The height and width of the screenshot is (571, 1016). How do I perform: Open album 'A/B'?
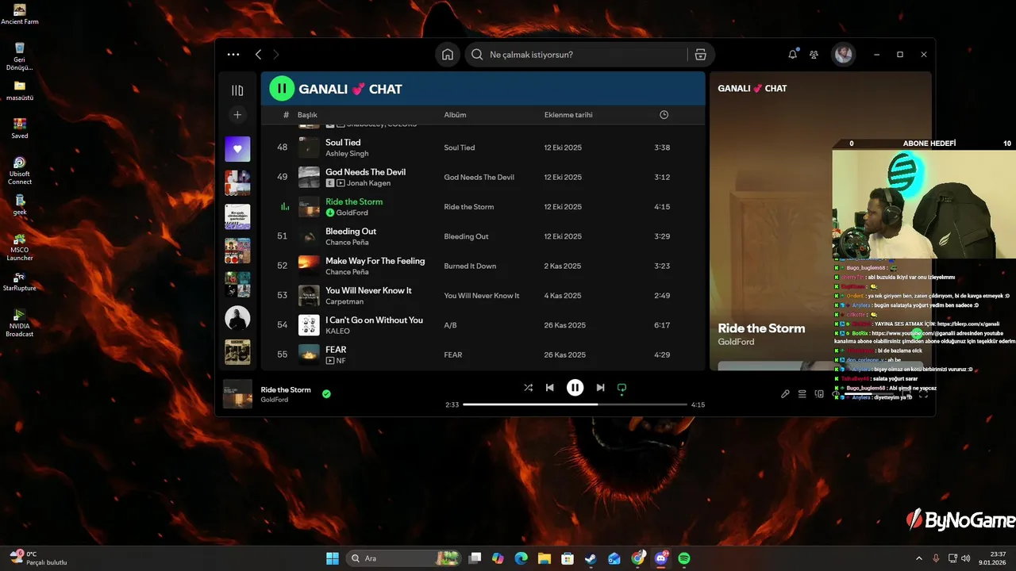click(x=450, y=325)
